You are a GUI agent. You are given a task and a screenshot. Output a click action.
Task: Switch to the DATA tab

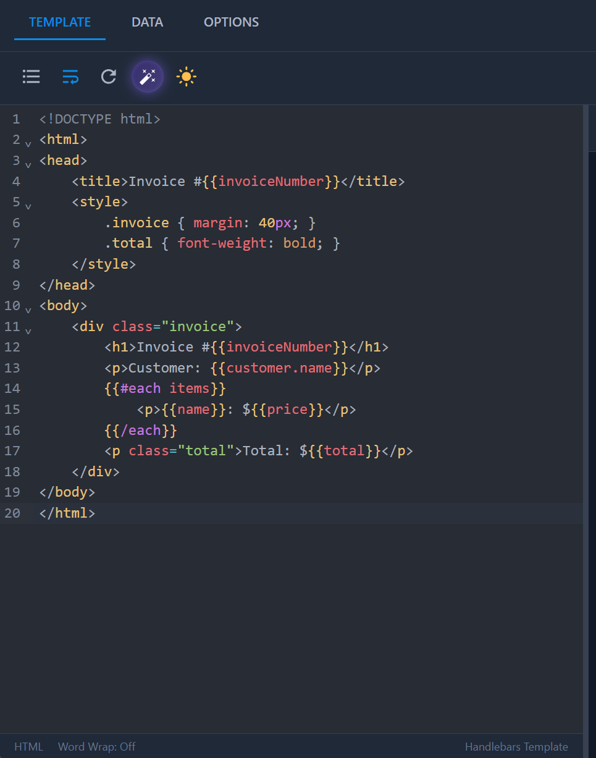[147, 22]
